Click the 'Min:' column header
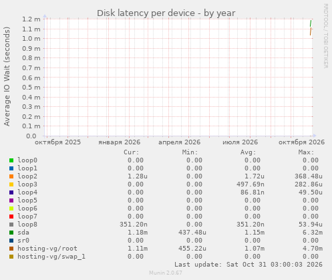The image size is (332, 280). click(190, 152)
